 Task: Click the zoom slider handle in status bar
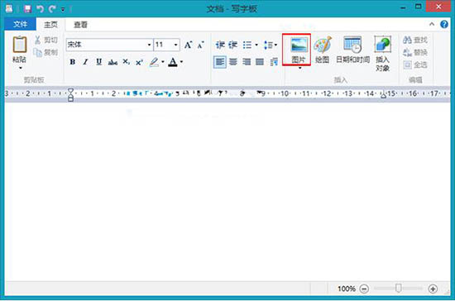[399, 289]
